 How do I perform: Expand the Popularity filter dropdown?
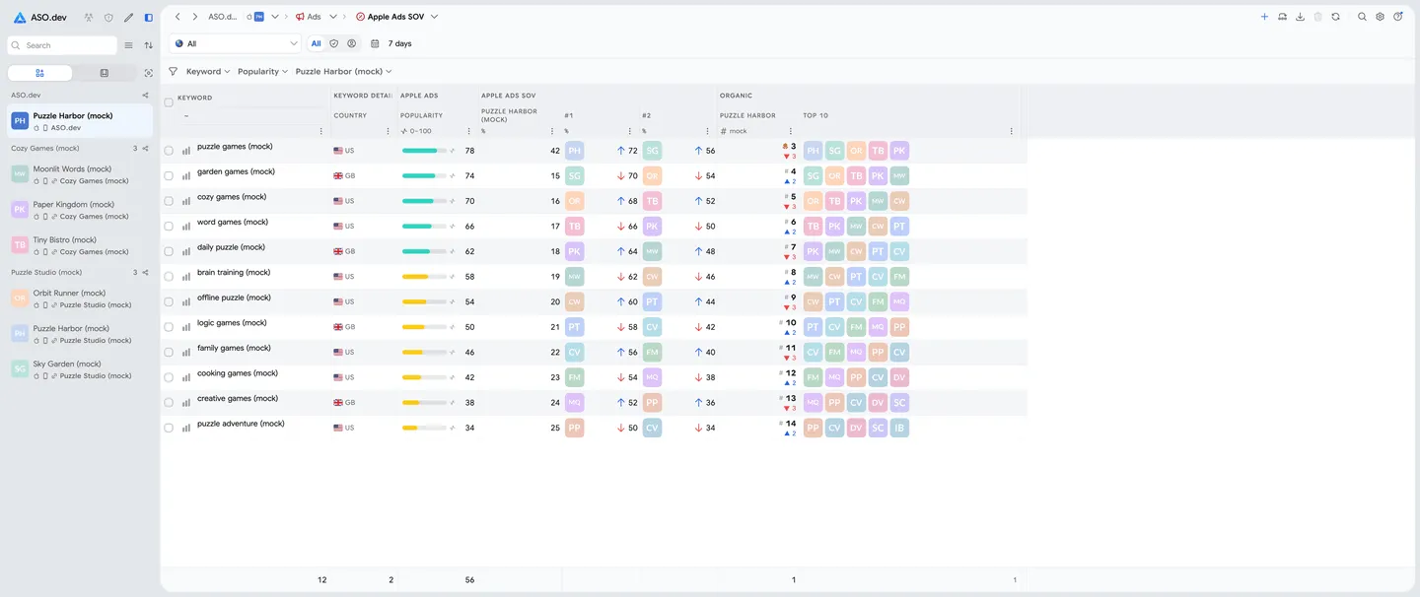tap(262, 72)
